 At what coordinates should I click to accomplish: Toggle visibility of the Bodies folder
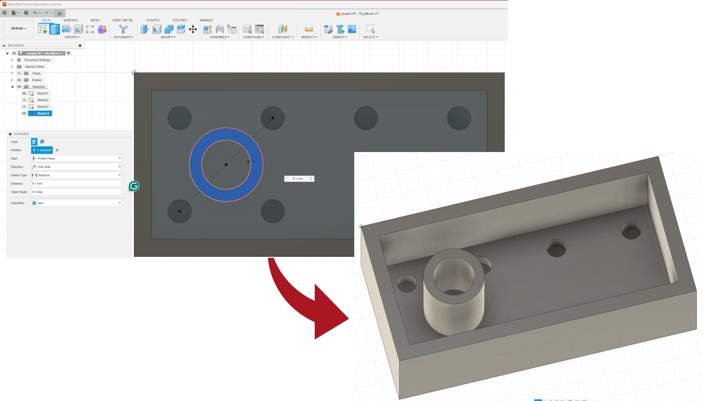[x=19, y=80]
